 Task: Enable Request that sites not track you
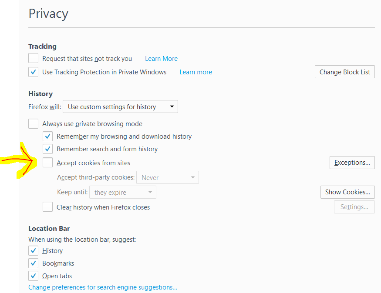click(33, 58)
